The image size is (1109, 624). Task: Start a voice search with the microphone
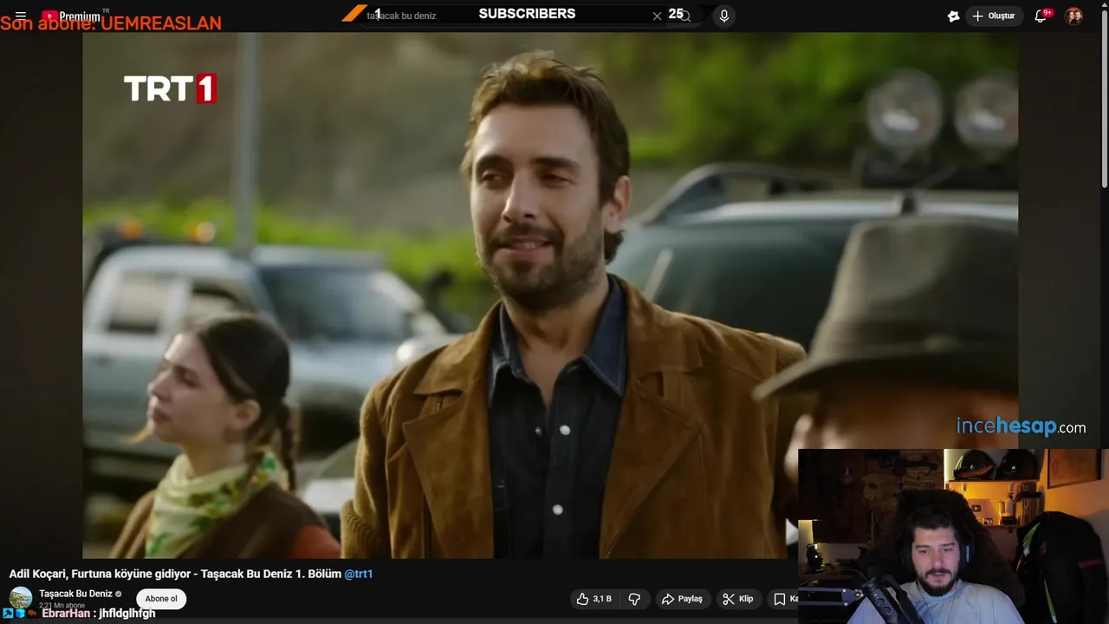point(724,16)
